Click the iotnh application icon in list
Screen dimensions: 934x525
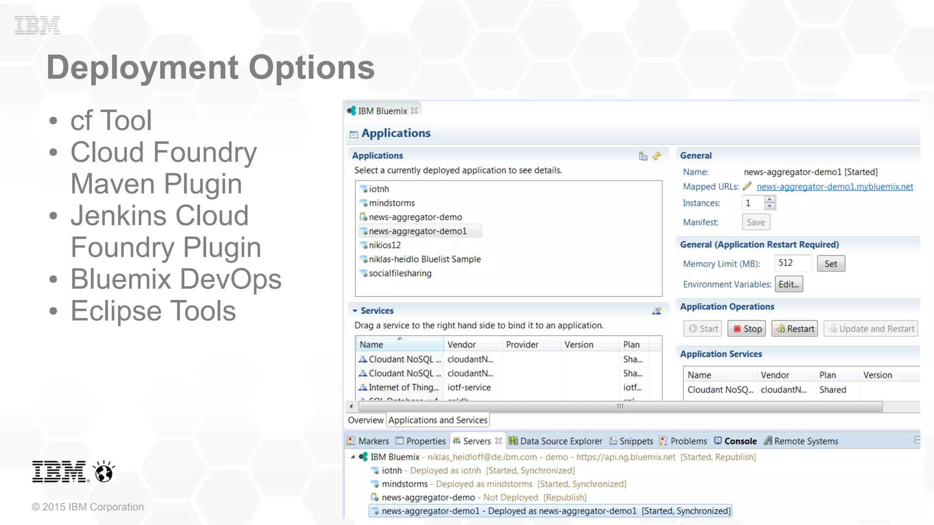click(x=363, y=189)
